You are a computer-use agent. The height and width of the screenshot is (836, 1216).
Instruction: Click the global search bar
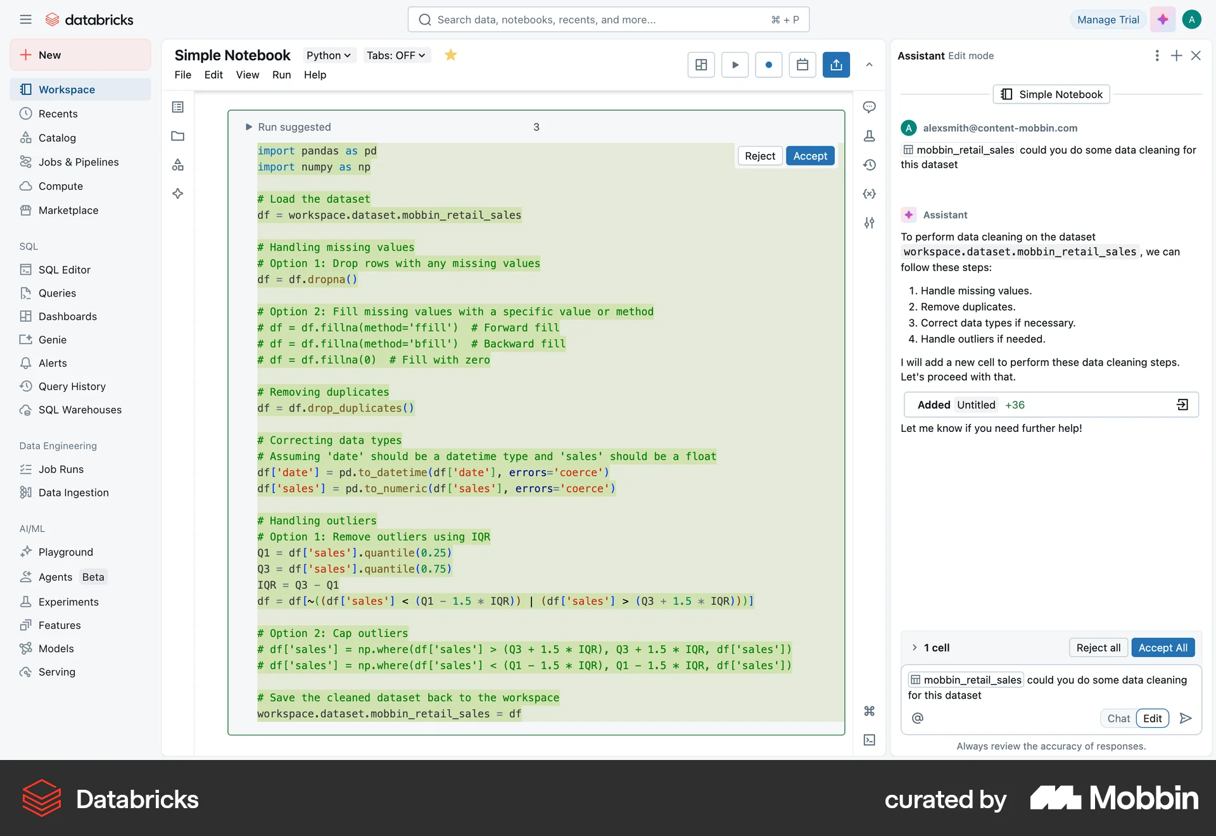[607, 19]
